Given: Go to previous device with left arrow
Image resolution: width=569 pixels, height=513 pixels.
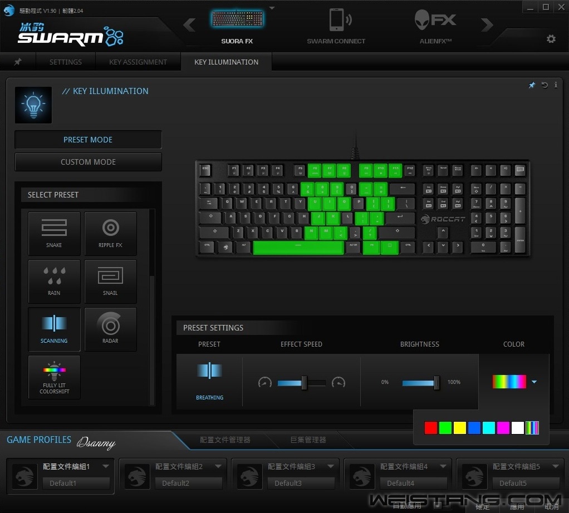Looking at the screenshot, I should tap(189, 25).
